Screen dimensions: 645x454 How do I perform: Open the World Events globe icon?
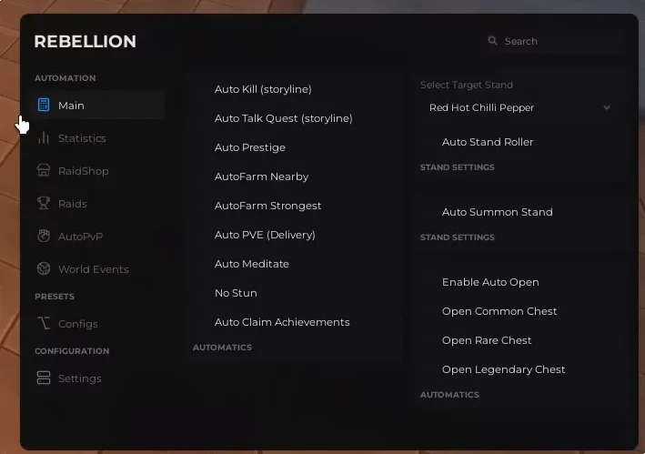[x=44, y=269]
